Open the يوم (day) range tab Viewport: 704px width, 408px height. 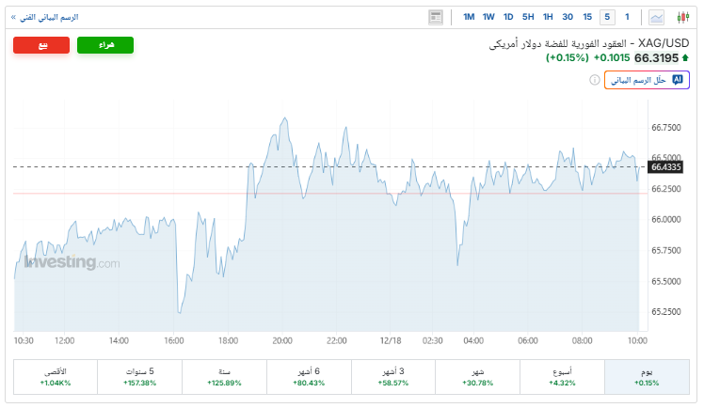coord(648,376)
